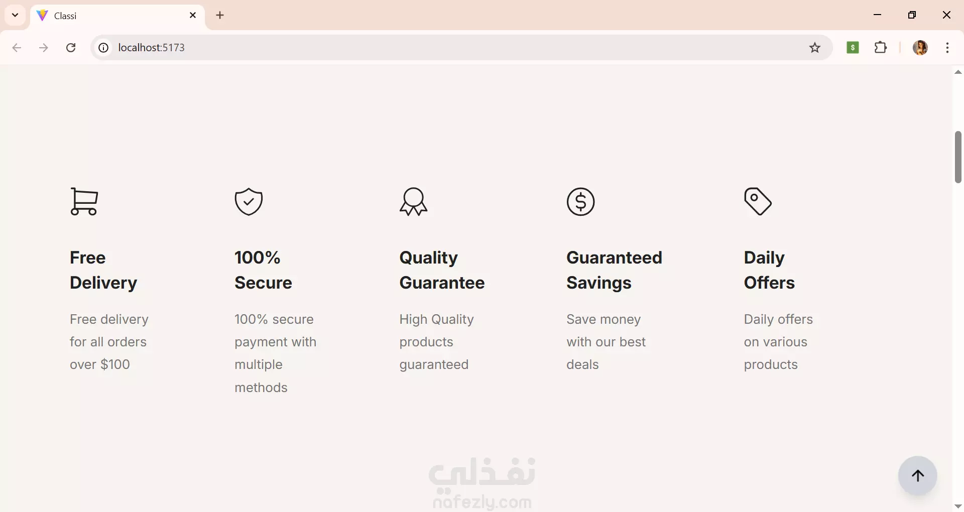964x512 pixels.
Task: Open the Chrome three-dot menu
Action: click(x=947, y=48)
